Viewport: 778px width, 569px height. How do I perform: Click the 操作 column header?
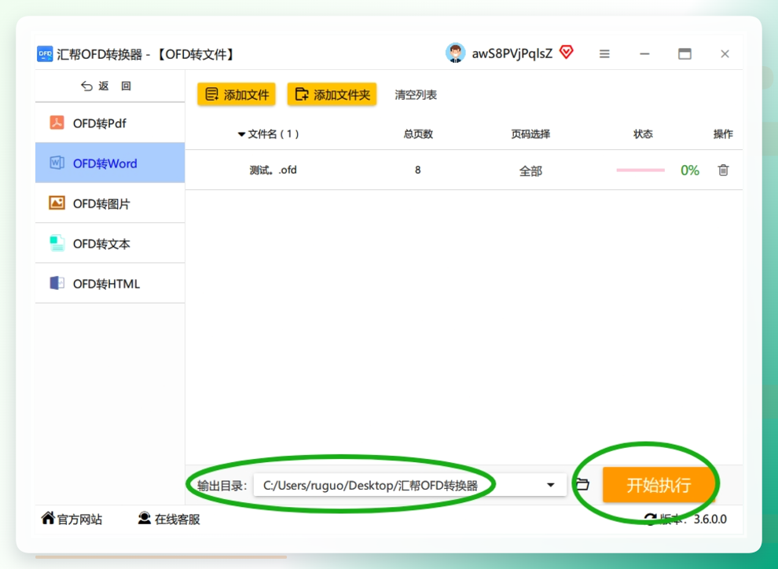723,134
